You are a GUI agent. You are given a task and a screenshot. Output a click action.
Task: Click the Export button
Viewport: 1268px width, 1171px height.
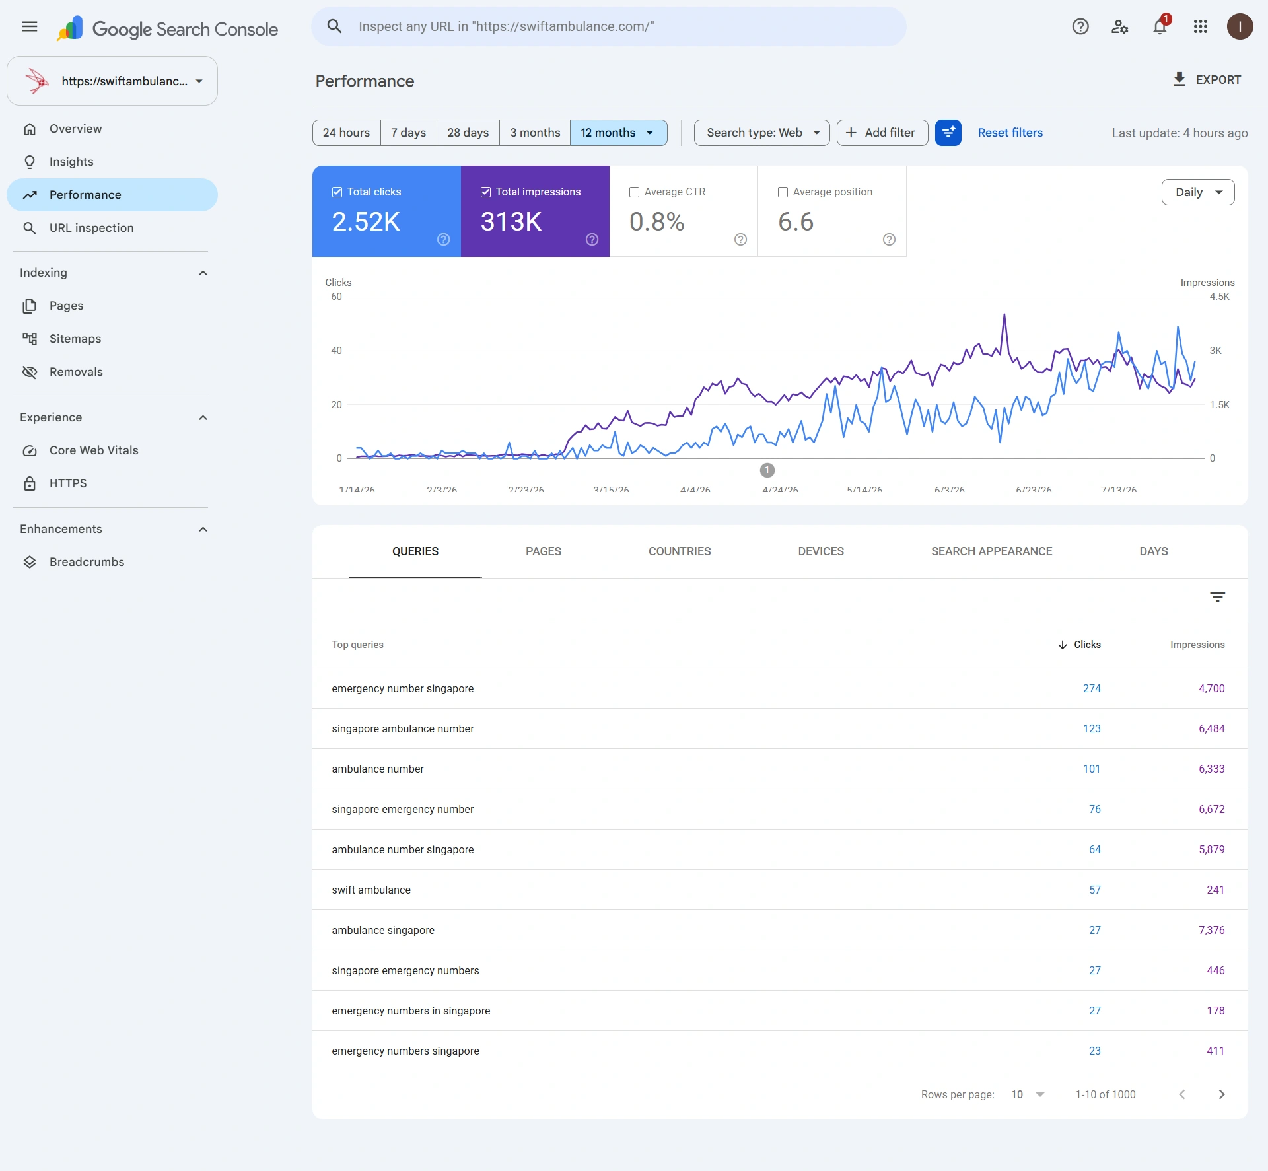pyautogui.click(x=1207, y=79)
